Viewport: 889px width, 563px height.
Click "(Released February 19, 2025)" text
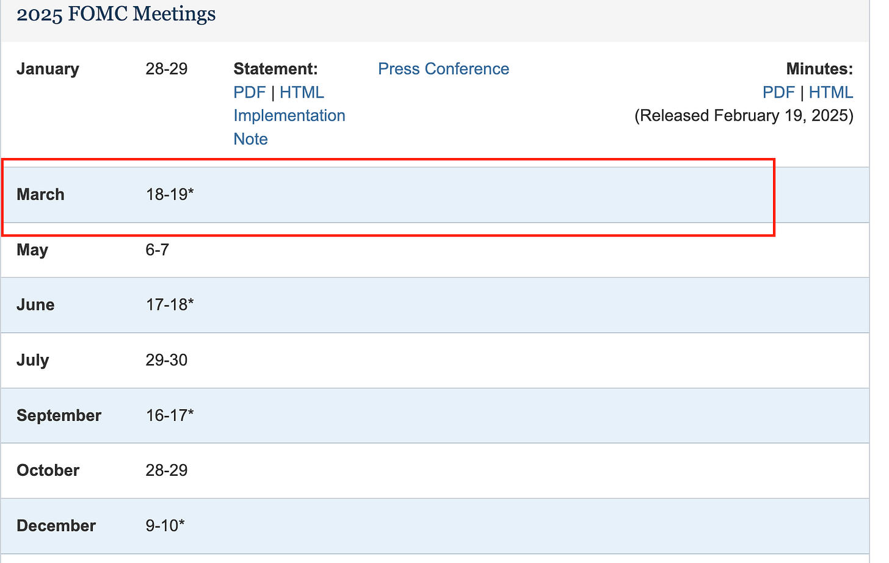point(744,115)
